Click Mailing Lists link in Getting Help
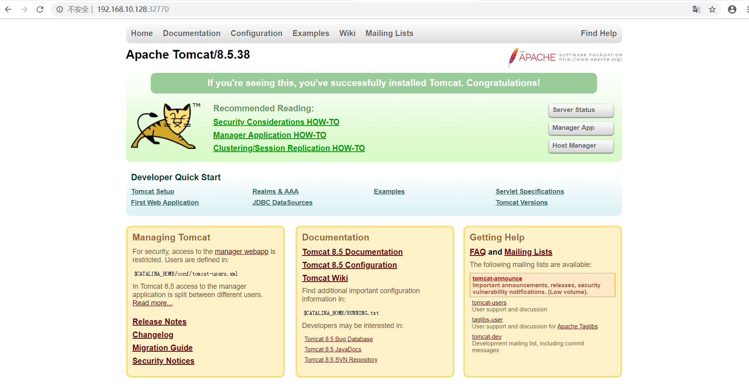The height and width of the screenshot is (387, 749). 528,252
